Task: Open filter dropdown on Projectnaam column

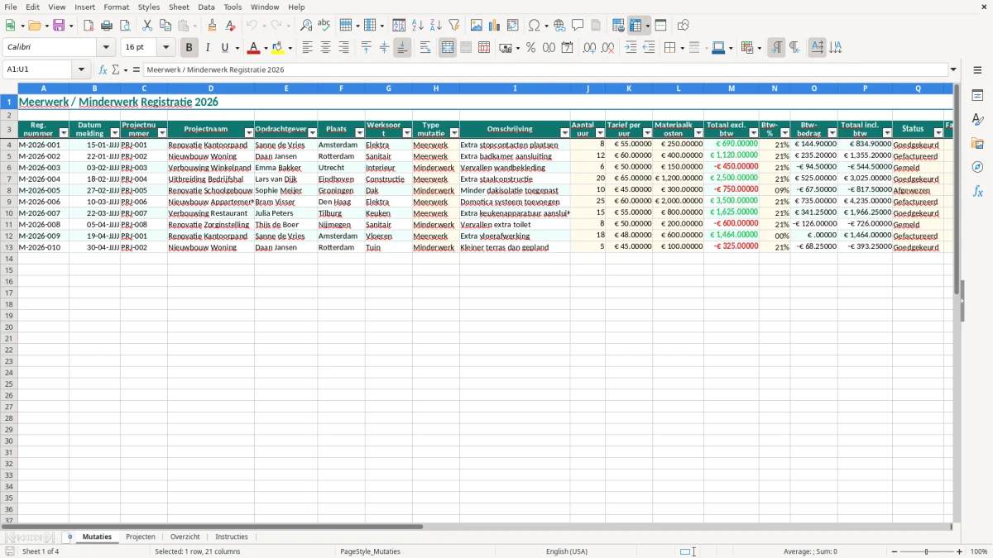Action: (248, 133)
